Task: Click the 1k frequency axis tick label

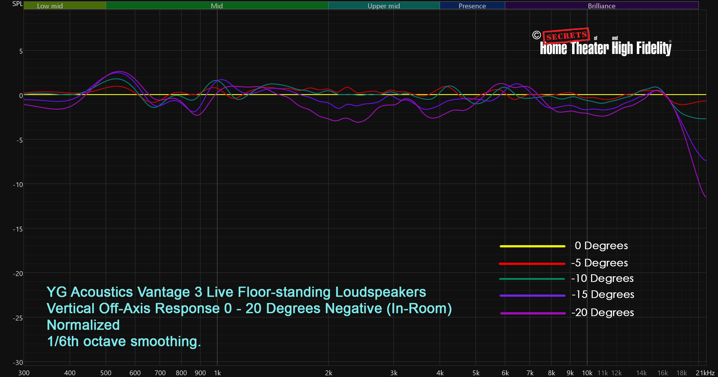Action: pyautogui.click(x=217, y=373)
